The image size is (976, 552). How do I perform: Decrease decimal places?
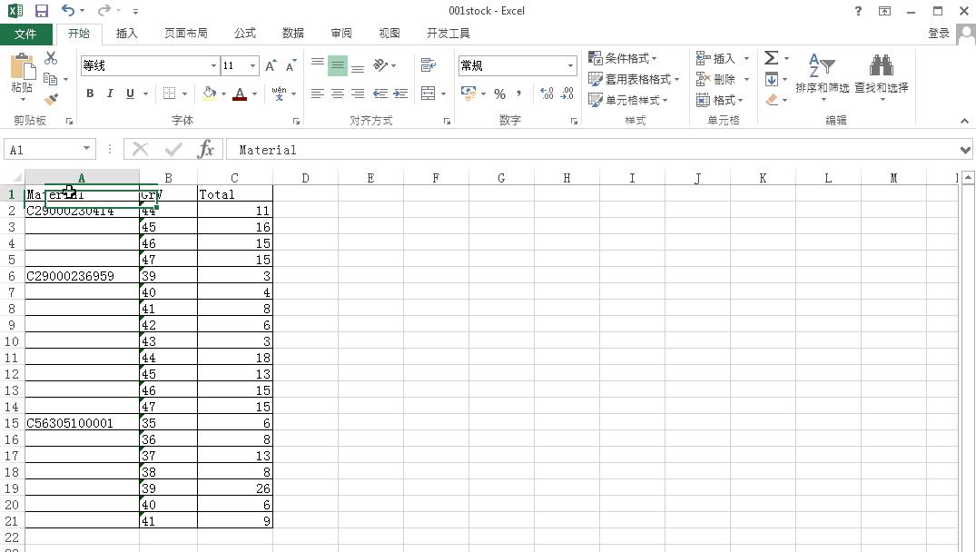[x=567, y=94]
